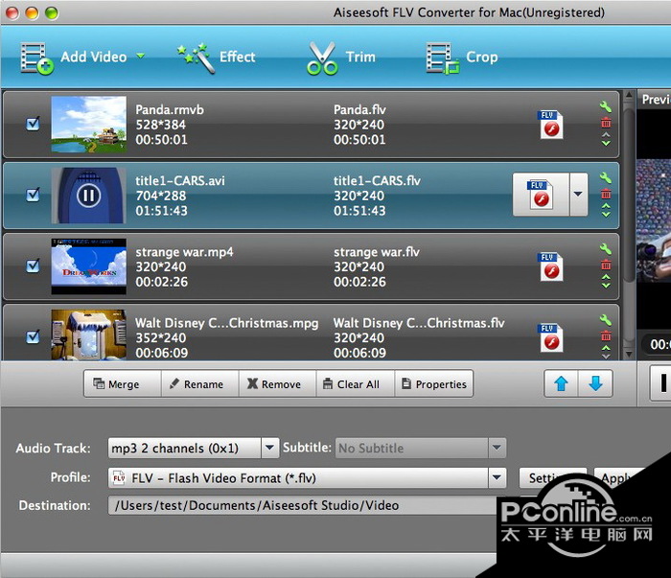The height and width of the screenshot is (578, 671).
Task: Click the file list vertical scrollbar
Action: pyautogui.click(x=629, y=196)
